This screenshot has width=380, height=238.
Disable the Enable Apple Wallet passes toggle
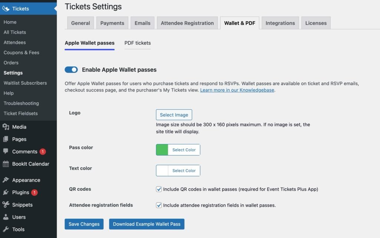[x=71, y=70]
